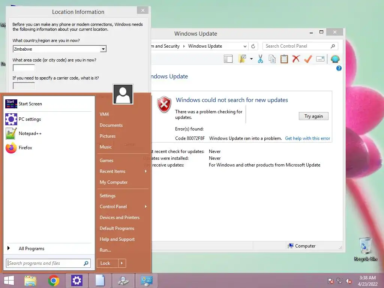Click the breadcrumb arrow before Windows Update
Screen dimensions: 384x288
[x=184, y=46]
